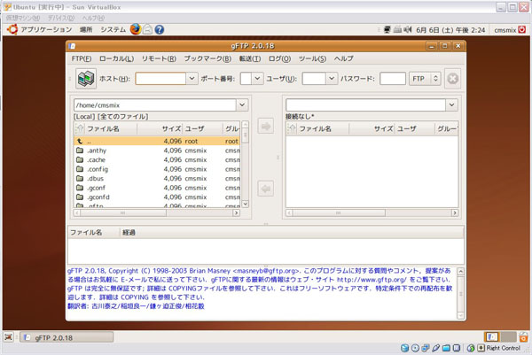Open the 場所 panel menu
The width and height of the screenshot is (532, 355).
point(86,30)
